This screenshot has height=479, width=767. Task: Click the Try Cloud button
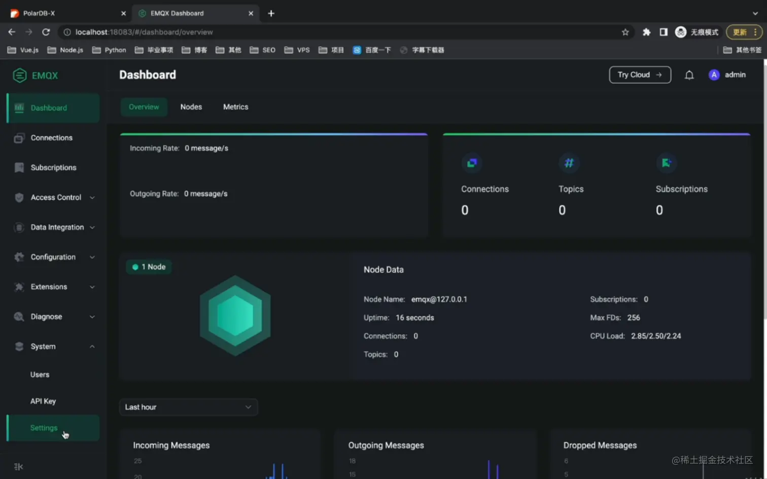640,75
